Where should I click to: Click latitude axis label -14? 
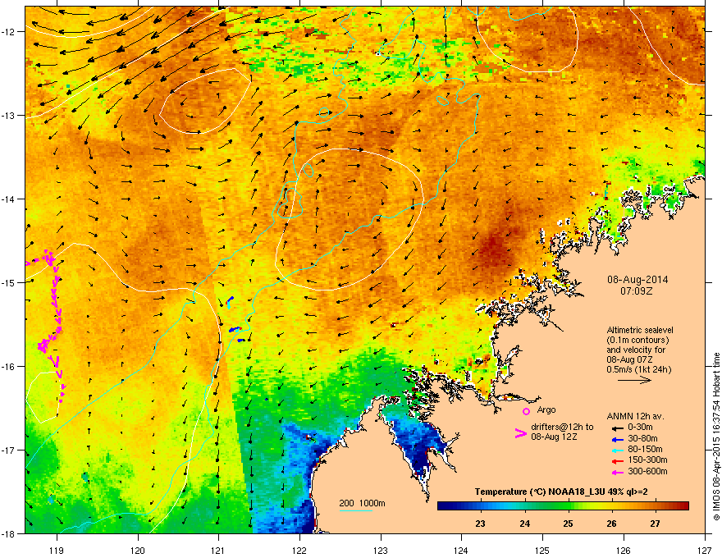pyautogui.click(x=8, y=199)
